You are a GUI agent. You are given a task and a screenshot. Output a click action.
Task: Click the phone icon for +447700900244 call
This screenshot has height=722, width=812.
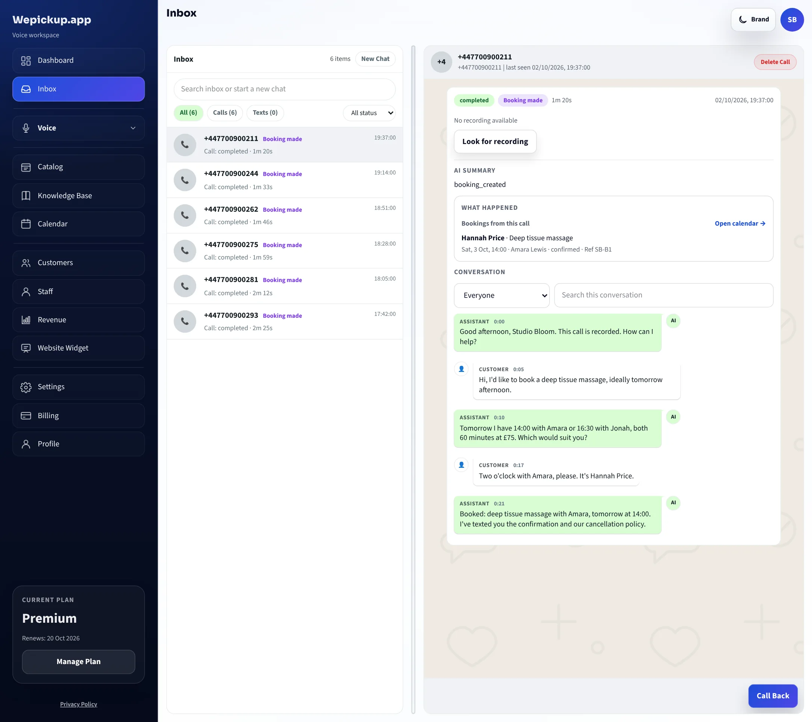pos(185,180)
